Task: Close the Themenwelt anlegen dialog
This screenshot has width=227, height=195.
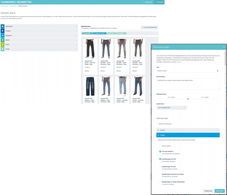Action: (x=224, y=47)
